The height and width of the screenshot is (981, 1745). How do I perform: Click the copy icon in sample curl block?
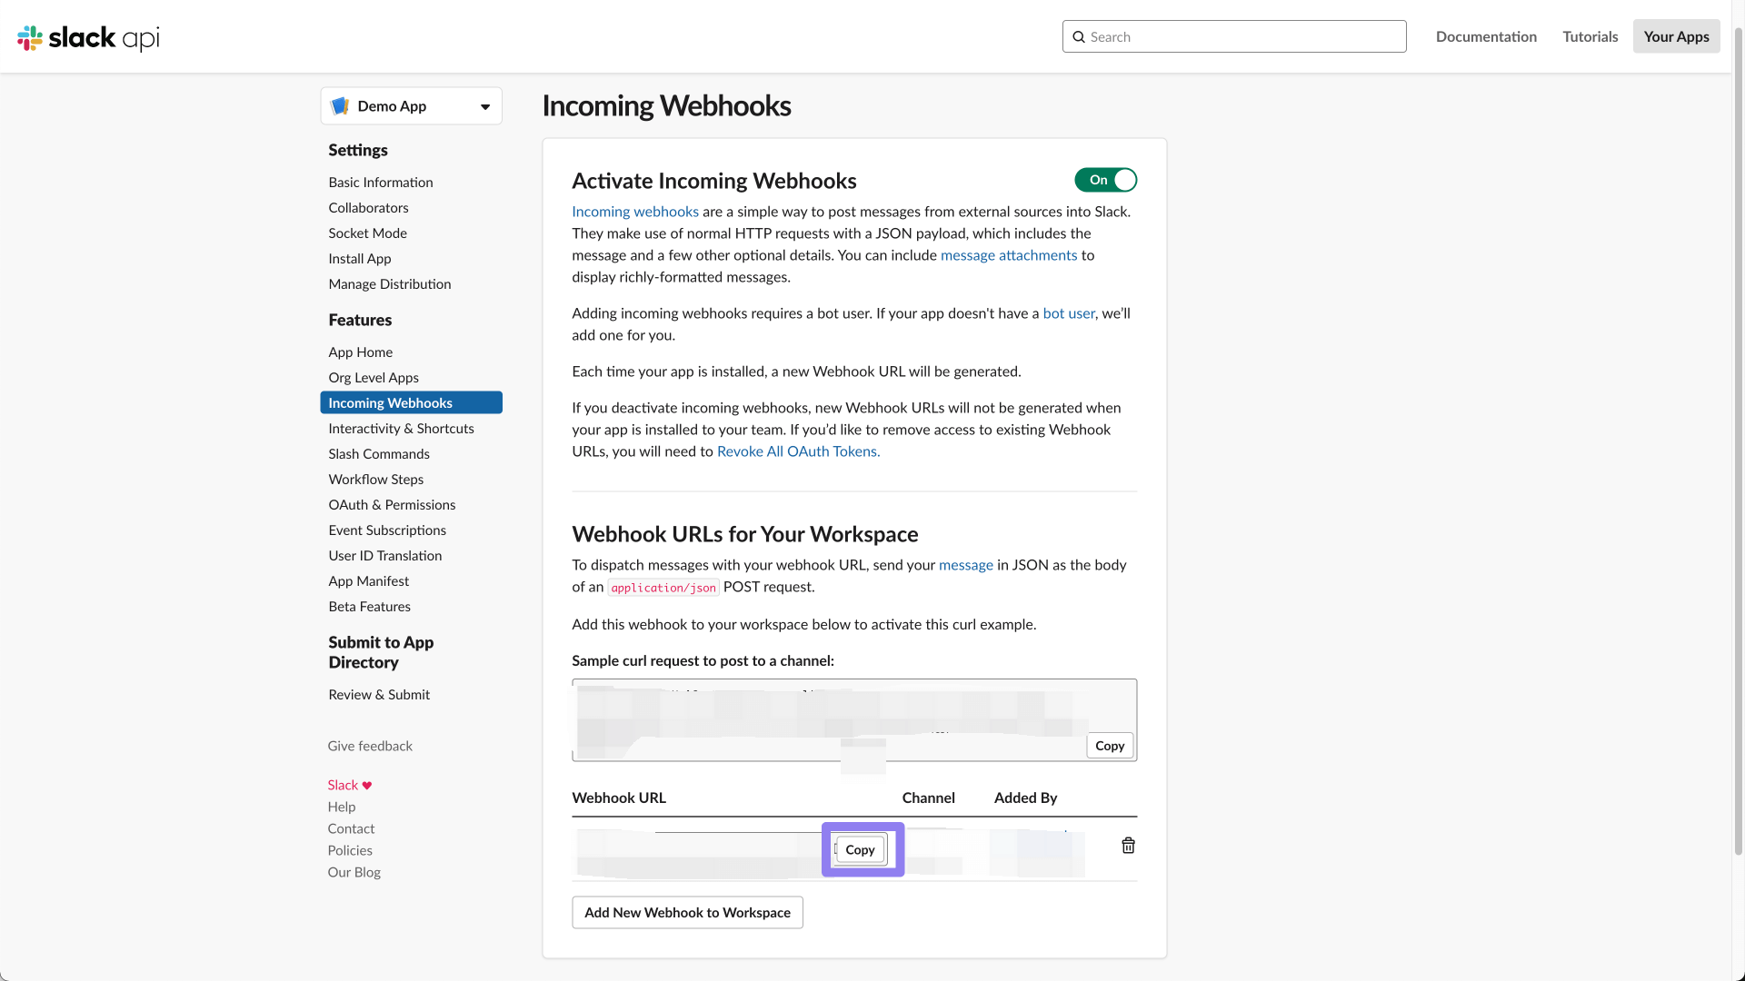1109,745
